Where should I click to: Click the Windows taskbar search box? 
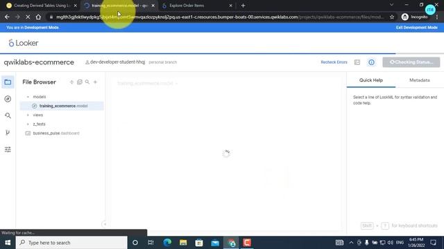coord(71,243)
